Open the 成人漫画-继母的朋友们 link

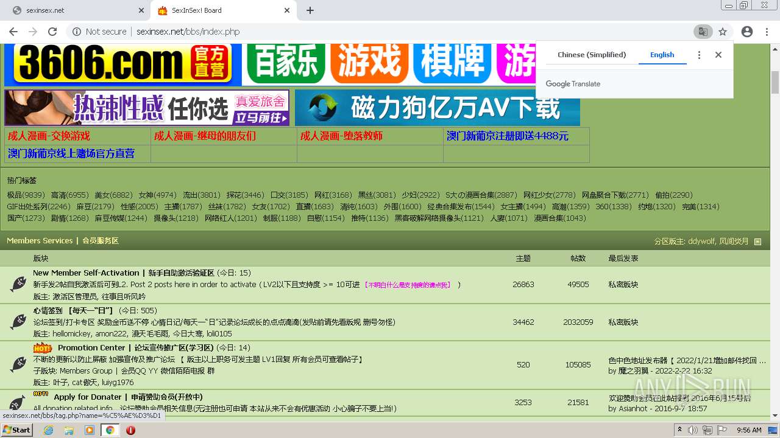205,136
